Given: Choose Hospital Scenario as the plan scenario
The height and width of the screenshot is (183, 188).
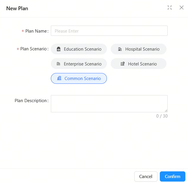Looking at the screenshot, I should click(139, 49).
